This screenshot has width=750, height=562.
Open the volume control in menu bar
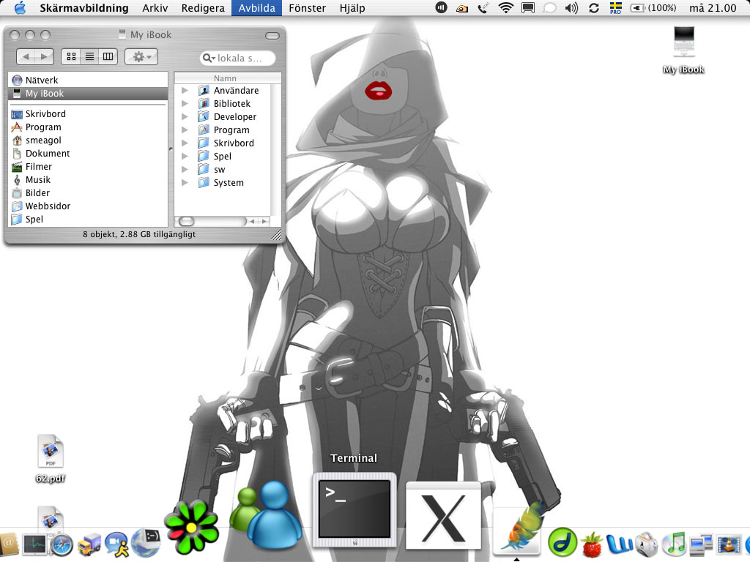point(571,7)
